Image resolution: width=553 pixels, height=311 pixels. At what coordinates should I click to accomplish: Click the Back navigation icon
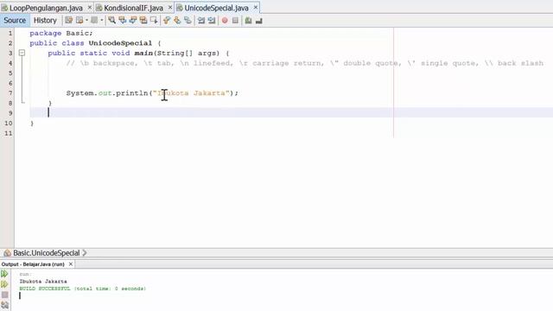coord(79,21)
